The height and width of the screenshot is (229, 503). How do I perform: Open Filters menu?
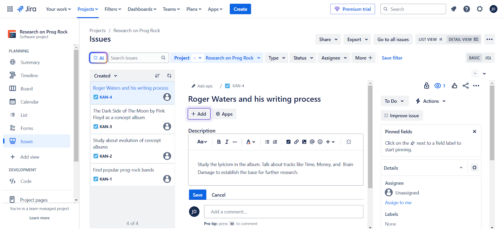point(113,9)
